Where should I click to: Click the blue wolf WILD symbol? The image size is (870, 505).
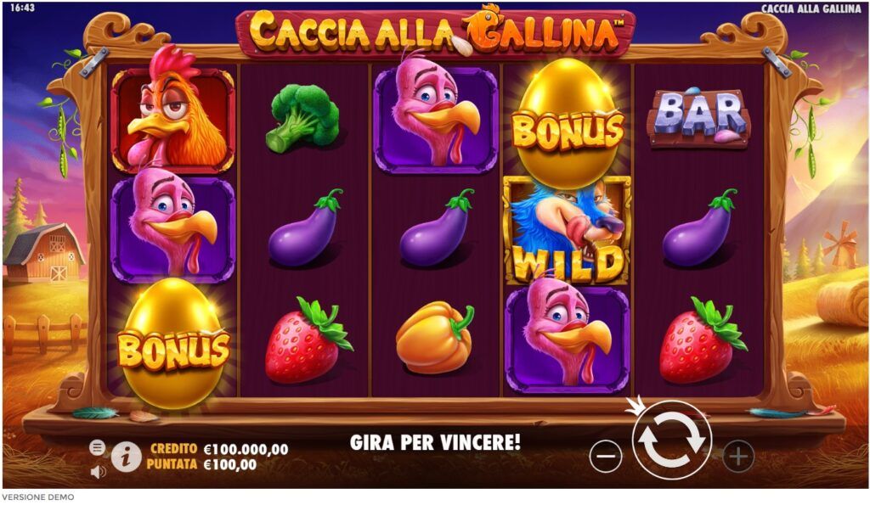[x=567, y=231]
